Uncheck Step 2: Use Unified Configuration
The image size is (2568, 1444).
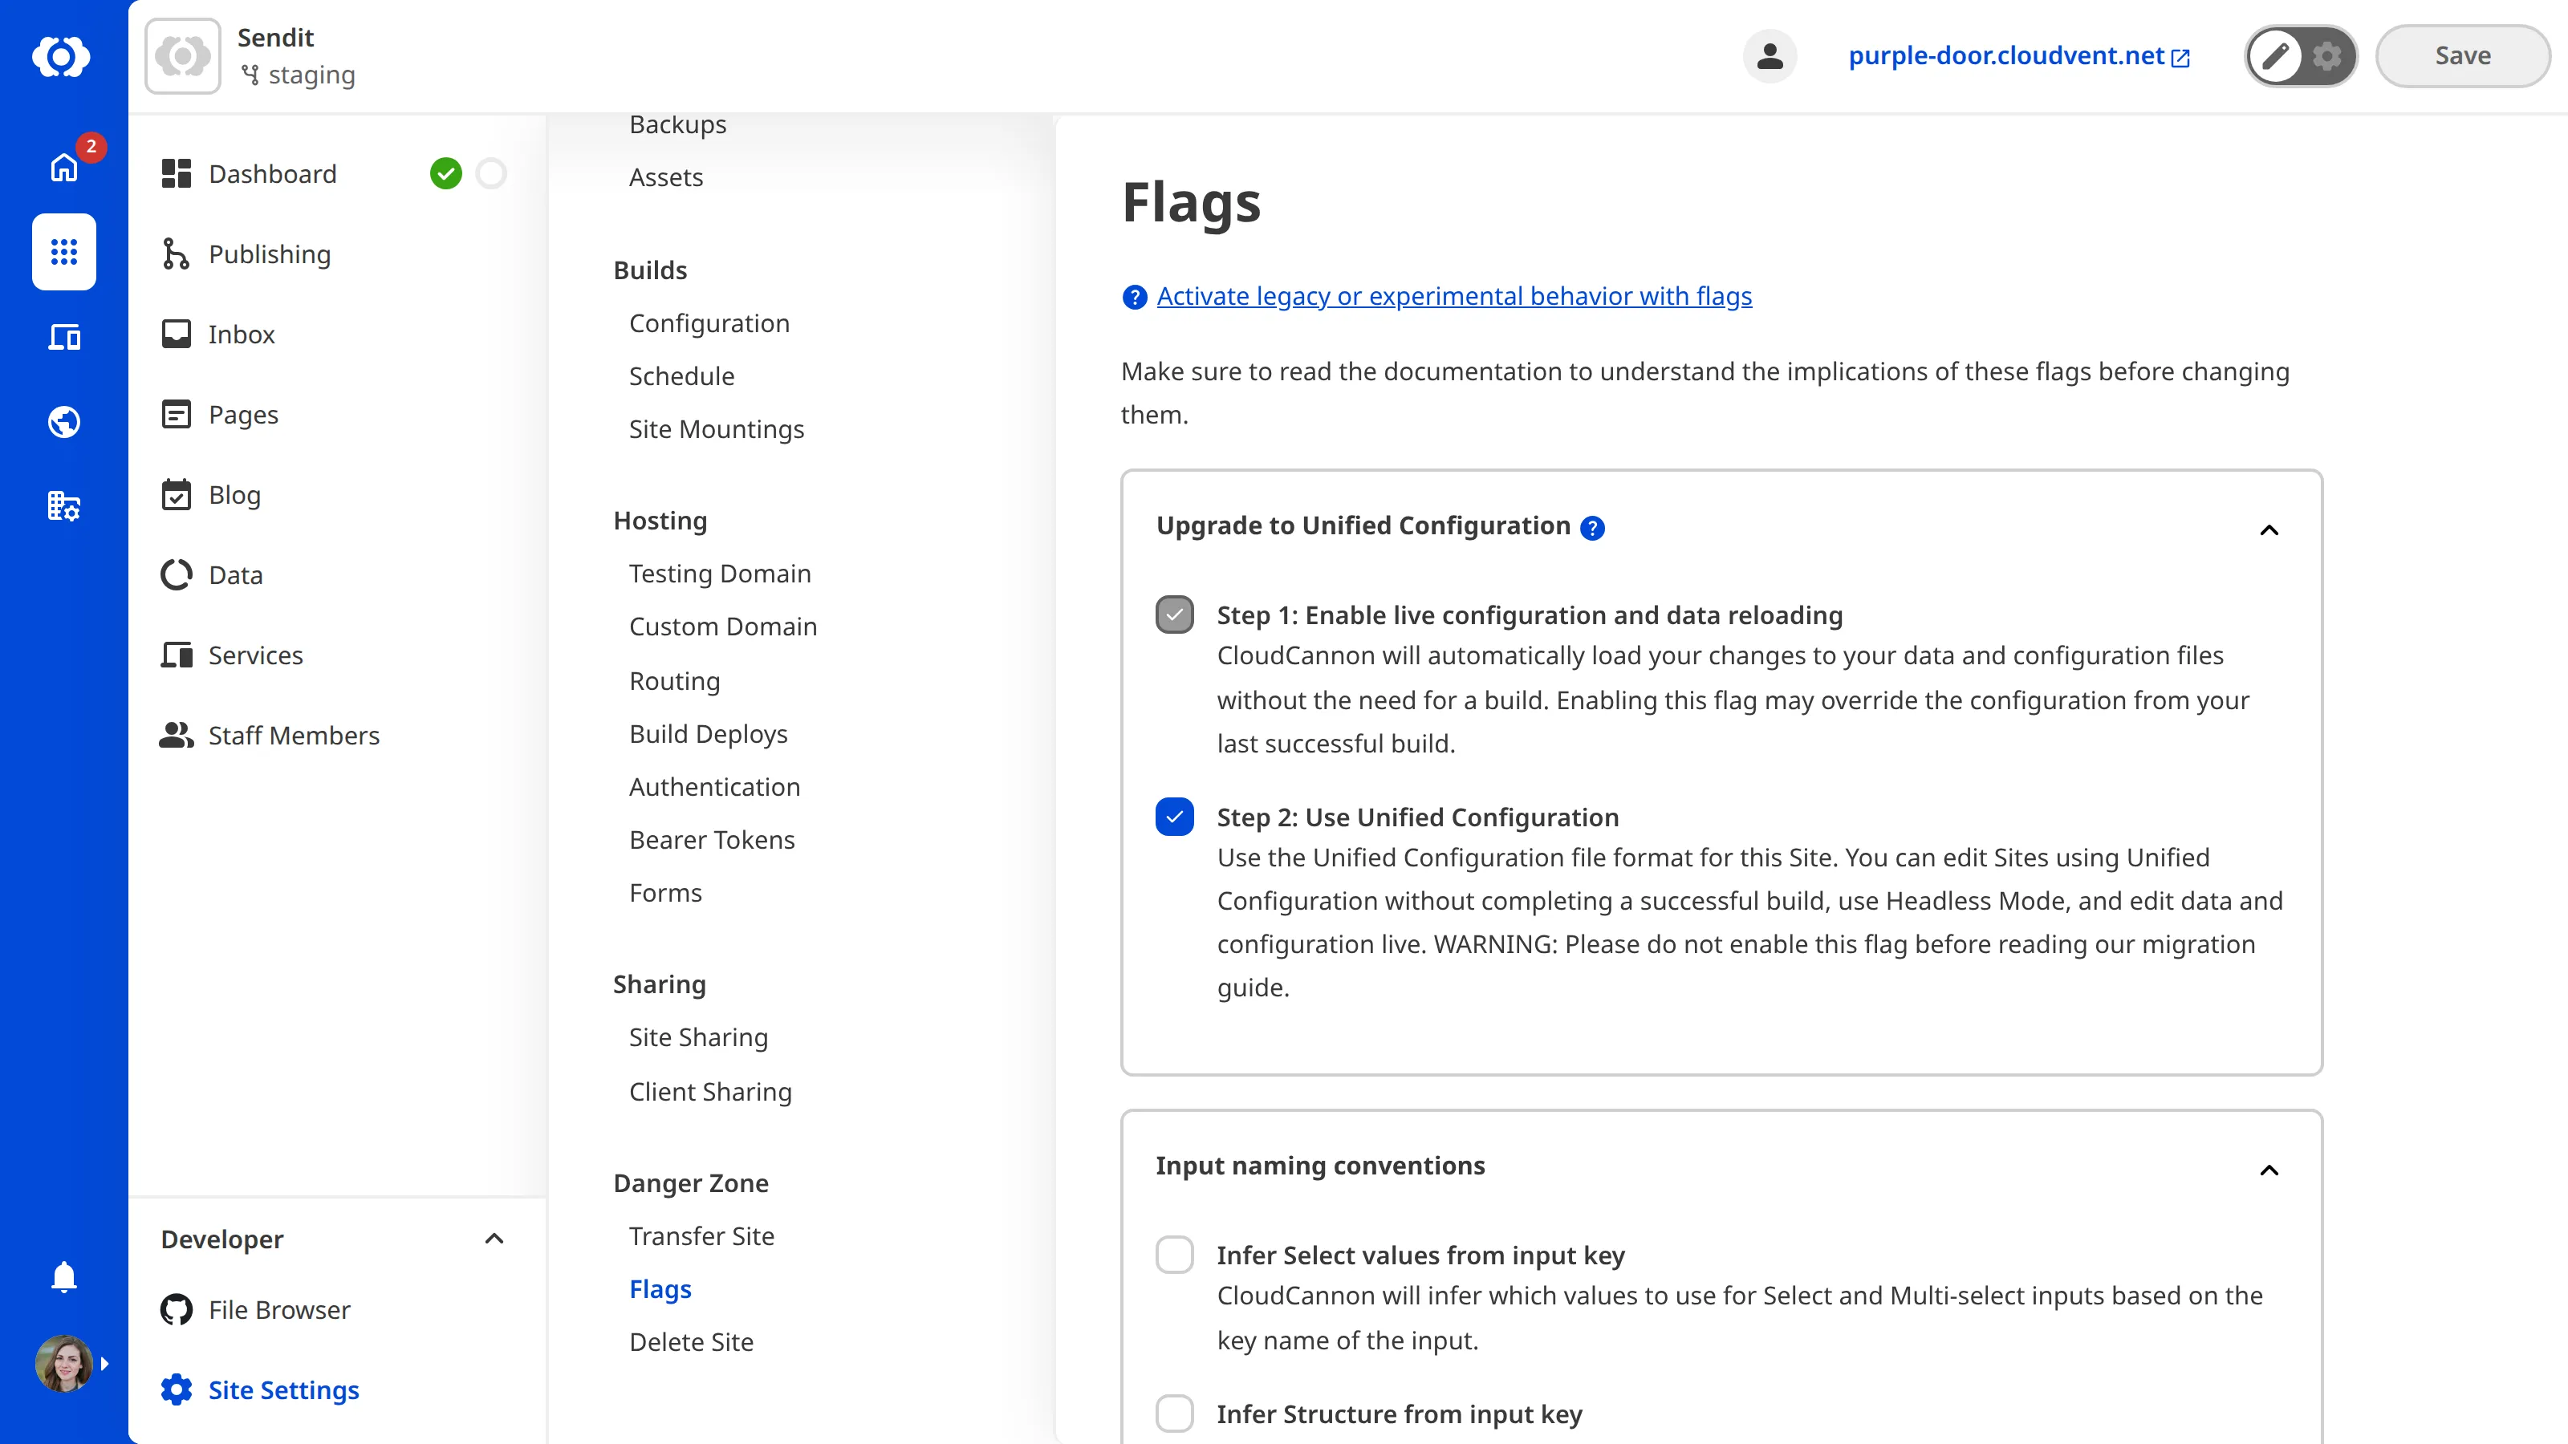[1174, 816]
